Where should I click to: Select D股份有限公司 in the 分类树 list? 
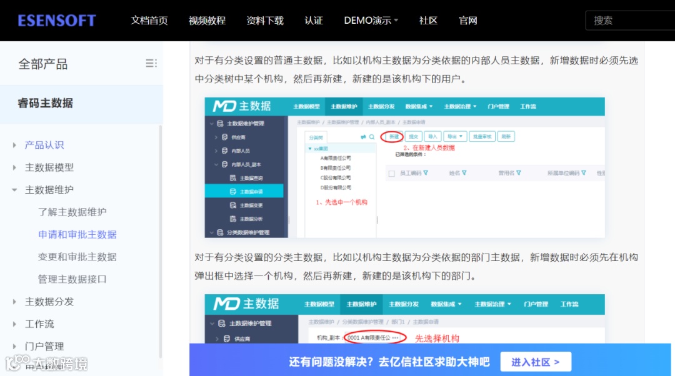(x=336, y=187)
